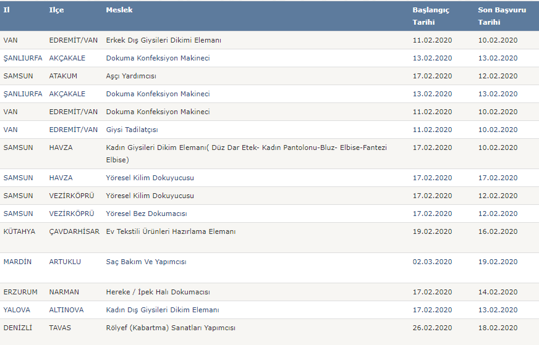Image resolution: width=539 pixels, height=345 pixels.
Task: Click Son Başvuru Tarihi column header
Action: tap(502, 16)
